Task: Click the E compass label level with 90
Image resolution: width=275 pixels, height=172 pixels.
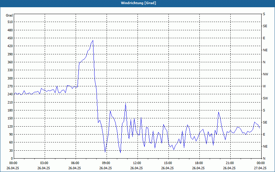Action: (264, 135)
